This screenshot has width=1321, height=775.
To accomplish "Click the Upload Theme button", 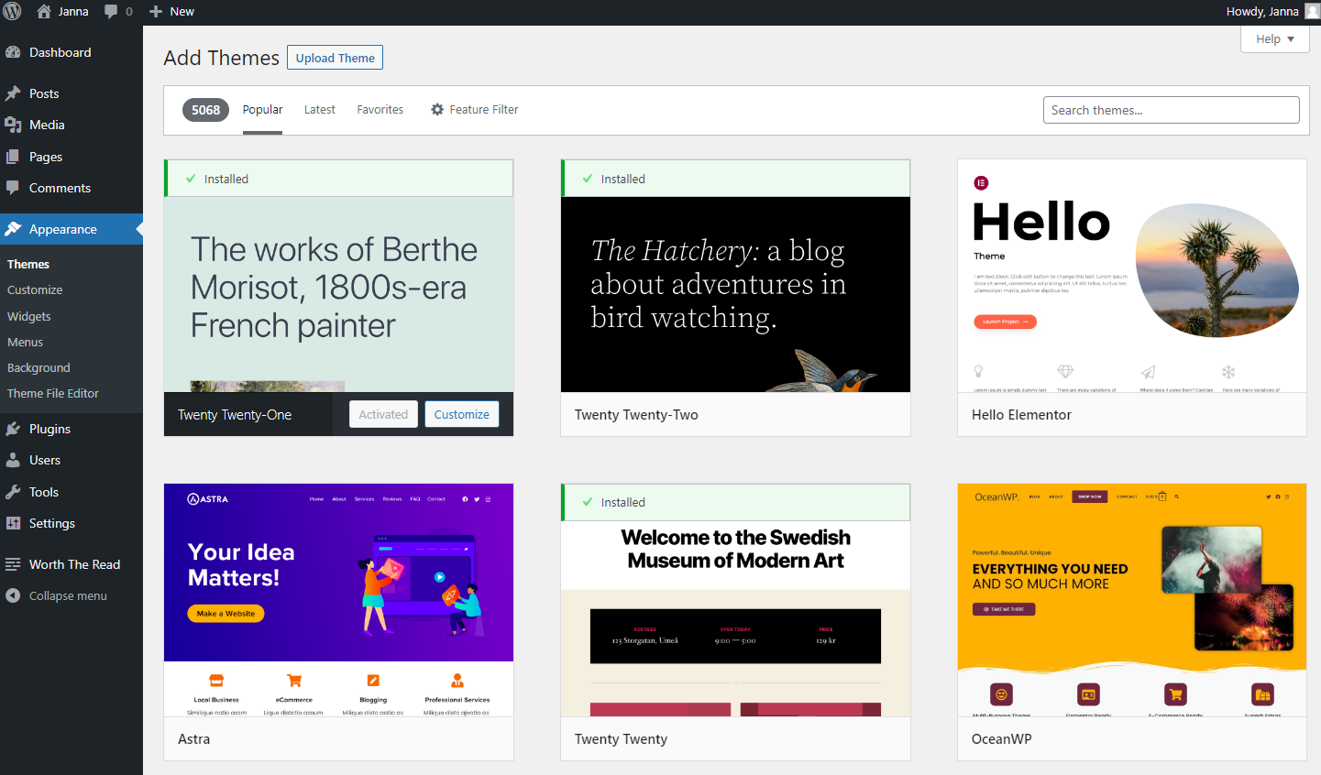I will pos(335,58).
